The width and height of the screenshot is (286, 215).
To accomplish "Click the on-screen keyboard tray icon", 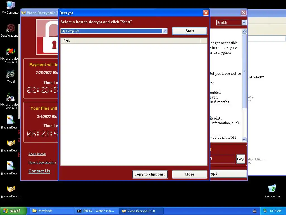I will [x=255, y=211].
